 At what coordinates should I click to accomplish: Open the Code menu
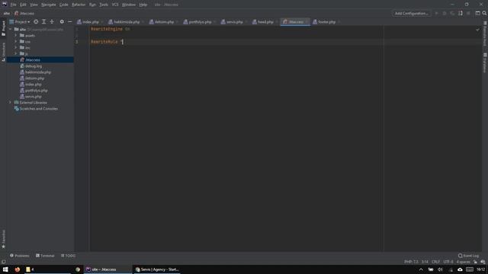click(x=64, y=5)
